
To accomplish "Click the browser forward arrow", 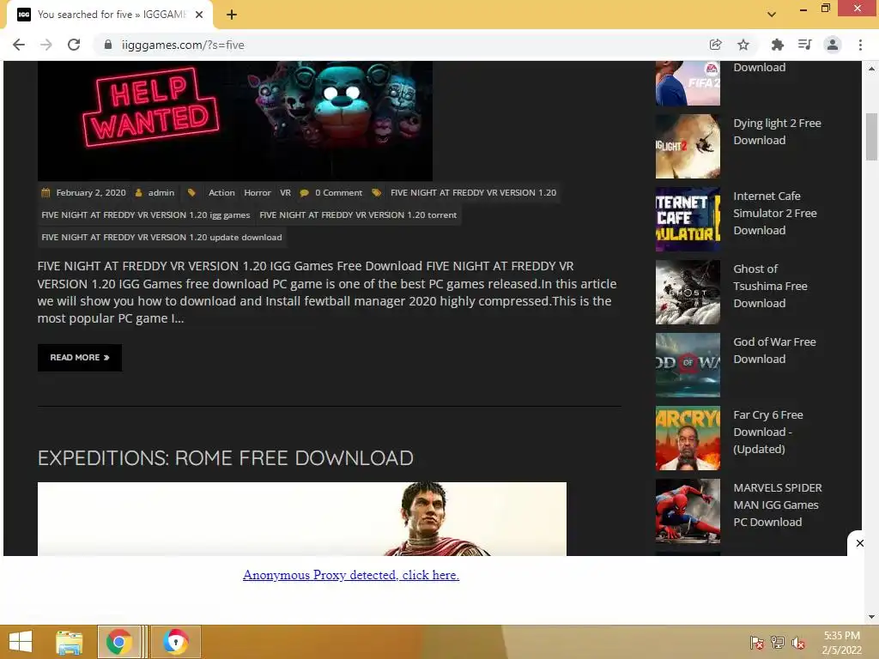I will [46, 45].
